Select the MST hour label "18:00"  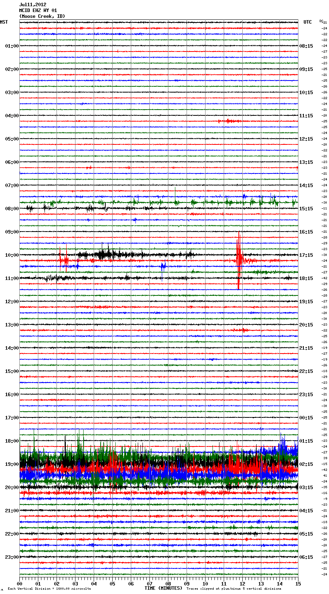coord(12,441)
